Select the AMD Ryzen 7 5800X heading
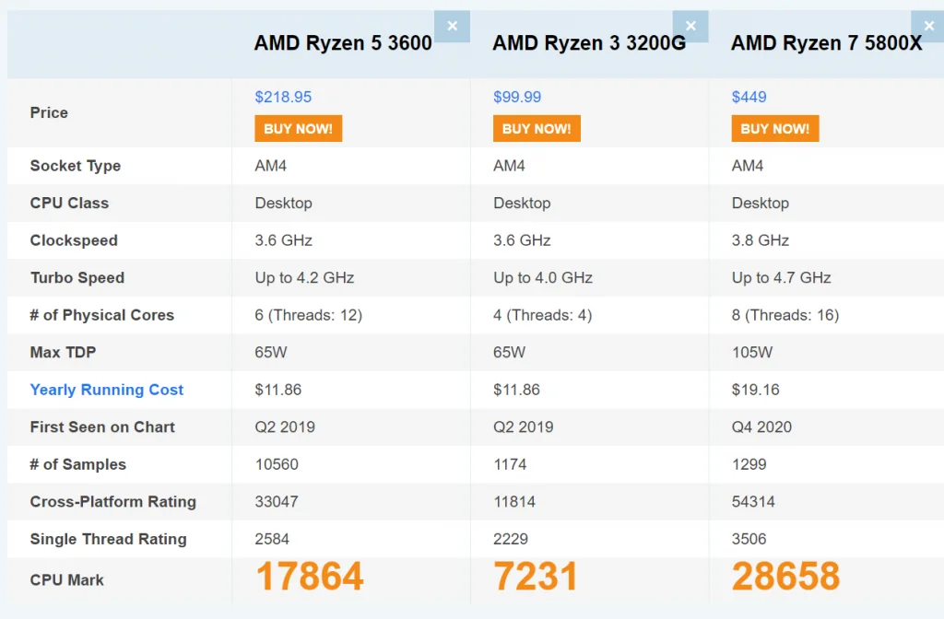The image size is (944, 619). click(x=827, y=43)
